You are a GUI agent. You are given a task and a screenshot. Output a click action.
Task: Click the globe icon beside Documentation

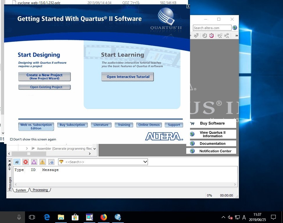pos(192,144)
